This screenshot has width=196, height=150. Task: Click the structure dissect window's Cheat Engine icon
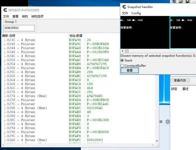pyautogui.click(x=5, y=10)
